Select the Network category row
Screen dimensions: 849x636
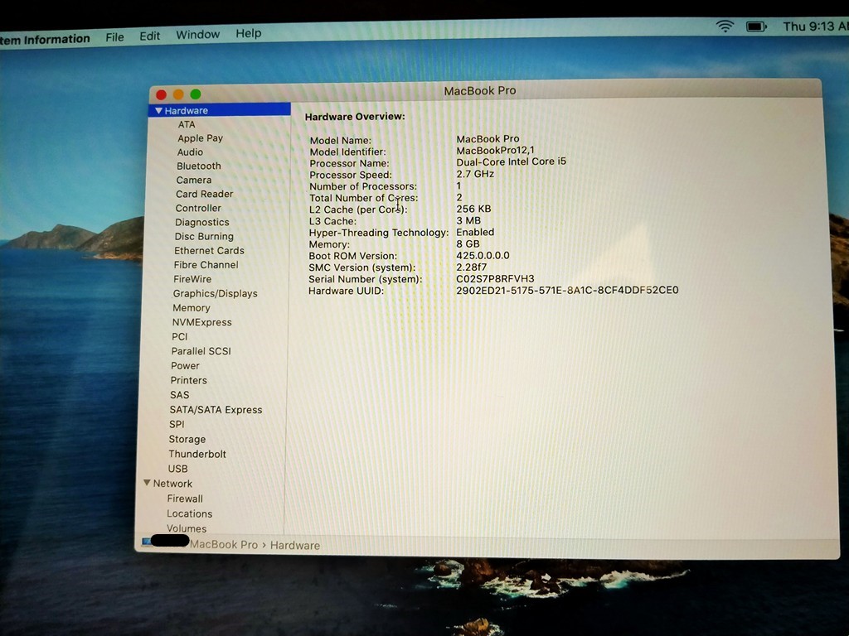point(172,484)
